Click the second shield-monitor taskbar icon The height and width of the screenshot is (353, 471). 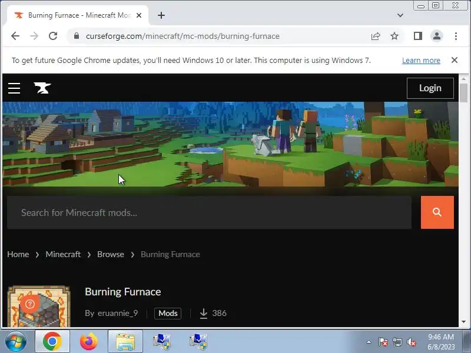click(198, 342)
